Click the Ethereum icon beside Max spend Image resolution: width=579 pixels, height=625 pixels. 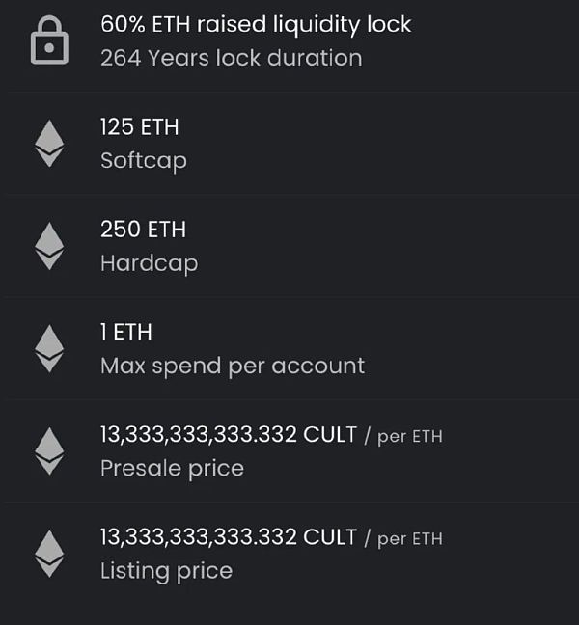click(x=49, y=348)
